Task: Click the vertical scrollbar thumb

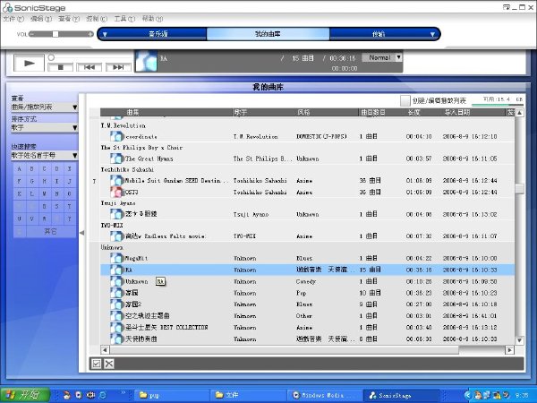Action: pos(519,189)
